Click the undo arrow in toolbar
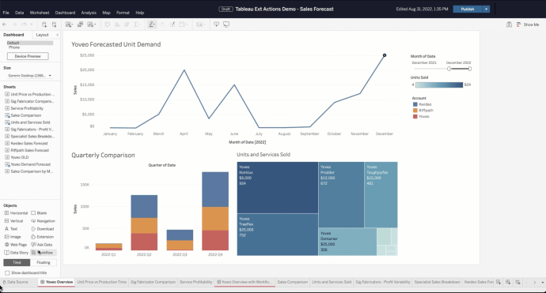Viewport: 546px width, 293px height. [x=5, y=24]
